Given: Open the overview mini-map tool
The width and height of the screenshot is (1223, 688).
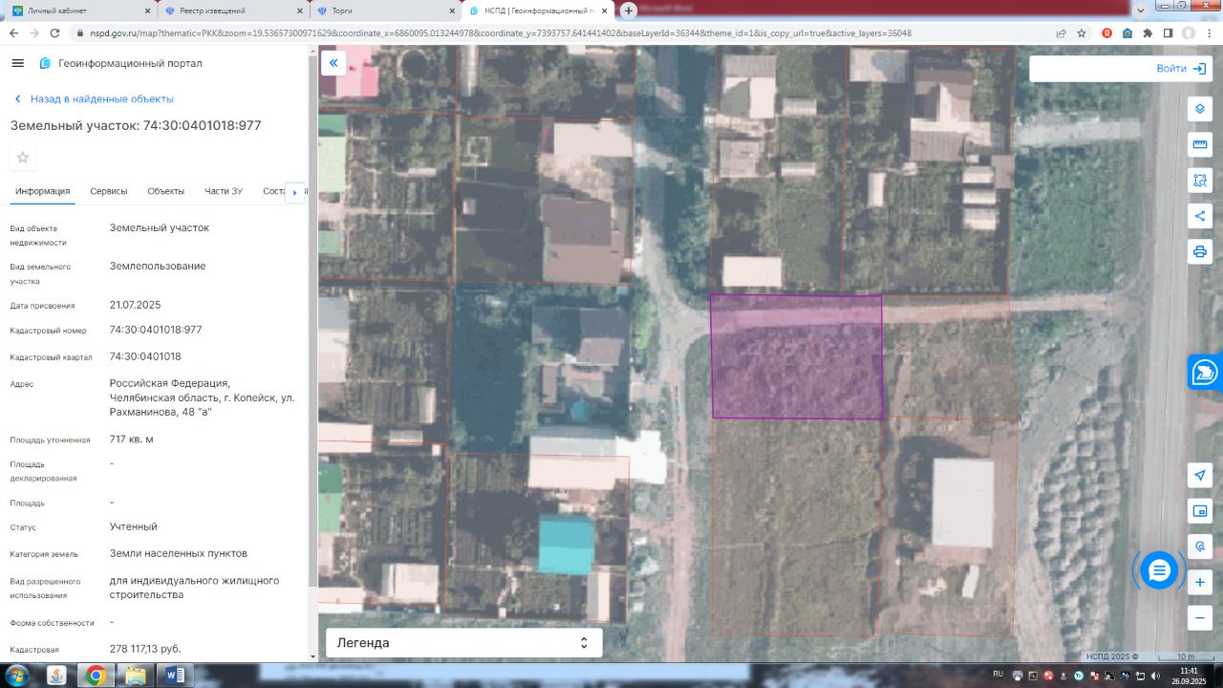Looking at the screenshot, I should [1200, 511].
